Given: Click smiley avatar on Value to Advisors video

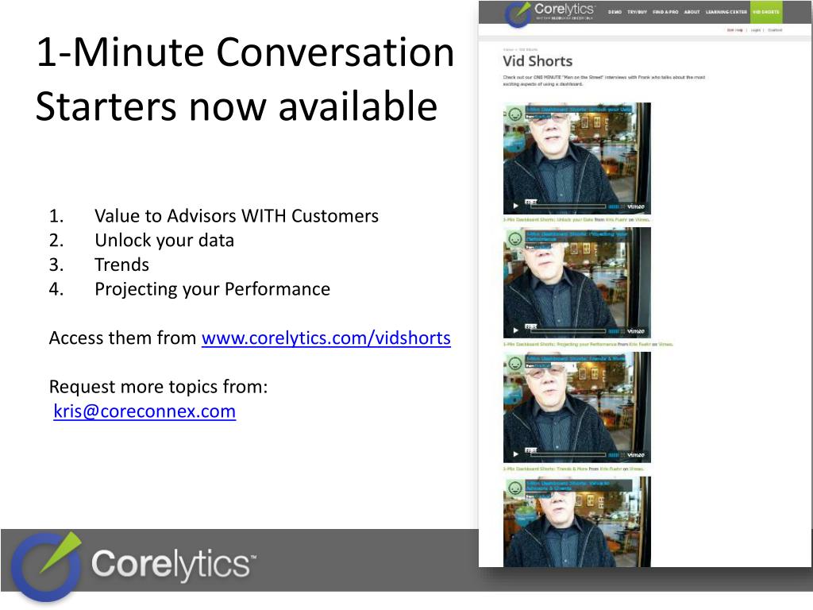Looking at the screenshot, I should (x=514, y=487).
